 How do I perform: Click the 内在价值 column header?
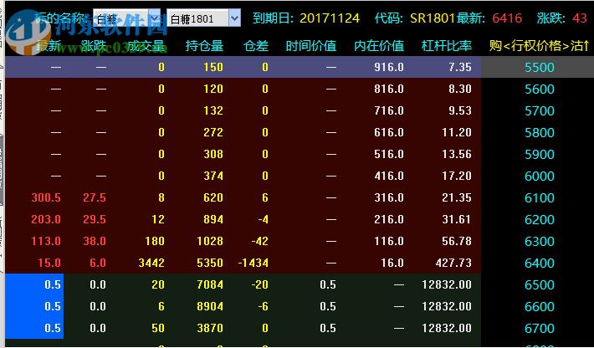(379, 46)
